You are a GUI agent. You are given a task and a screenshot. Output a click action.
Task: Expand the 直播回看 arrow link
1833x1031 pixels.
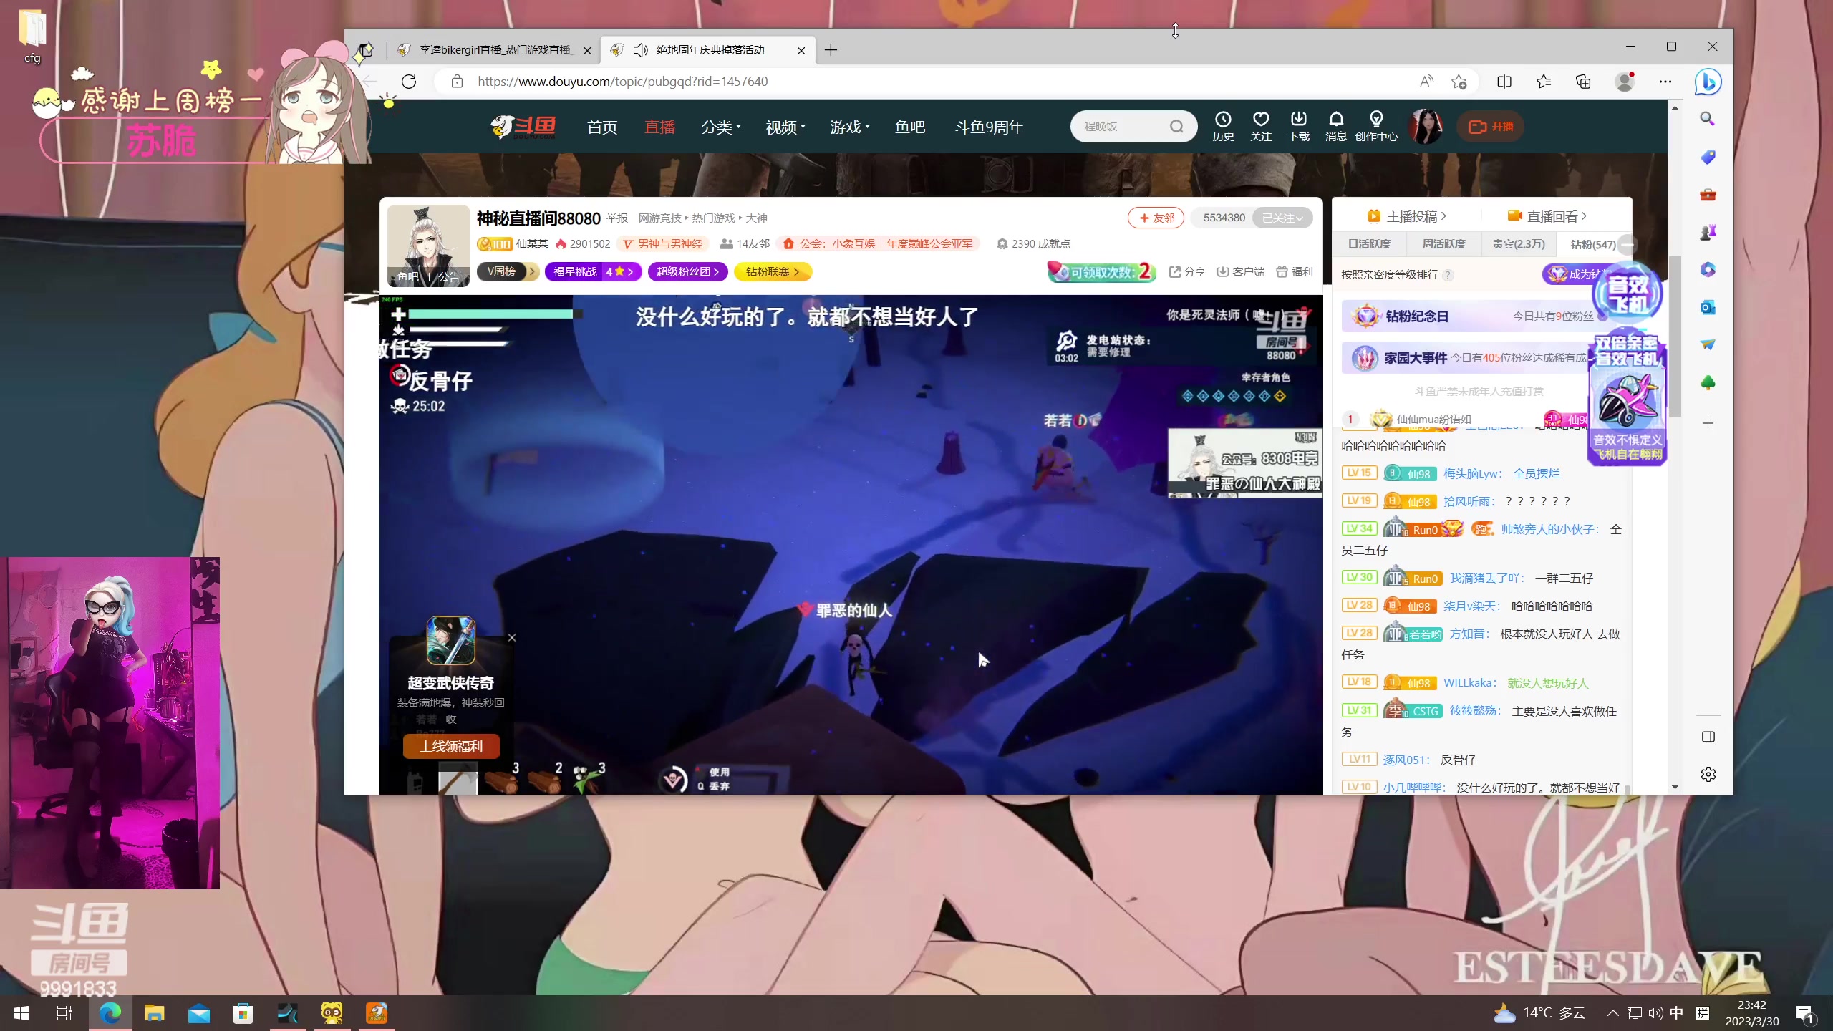pos(1547,216)
